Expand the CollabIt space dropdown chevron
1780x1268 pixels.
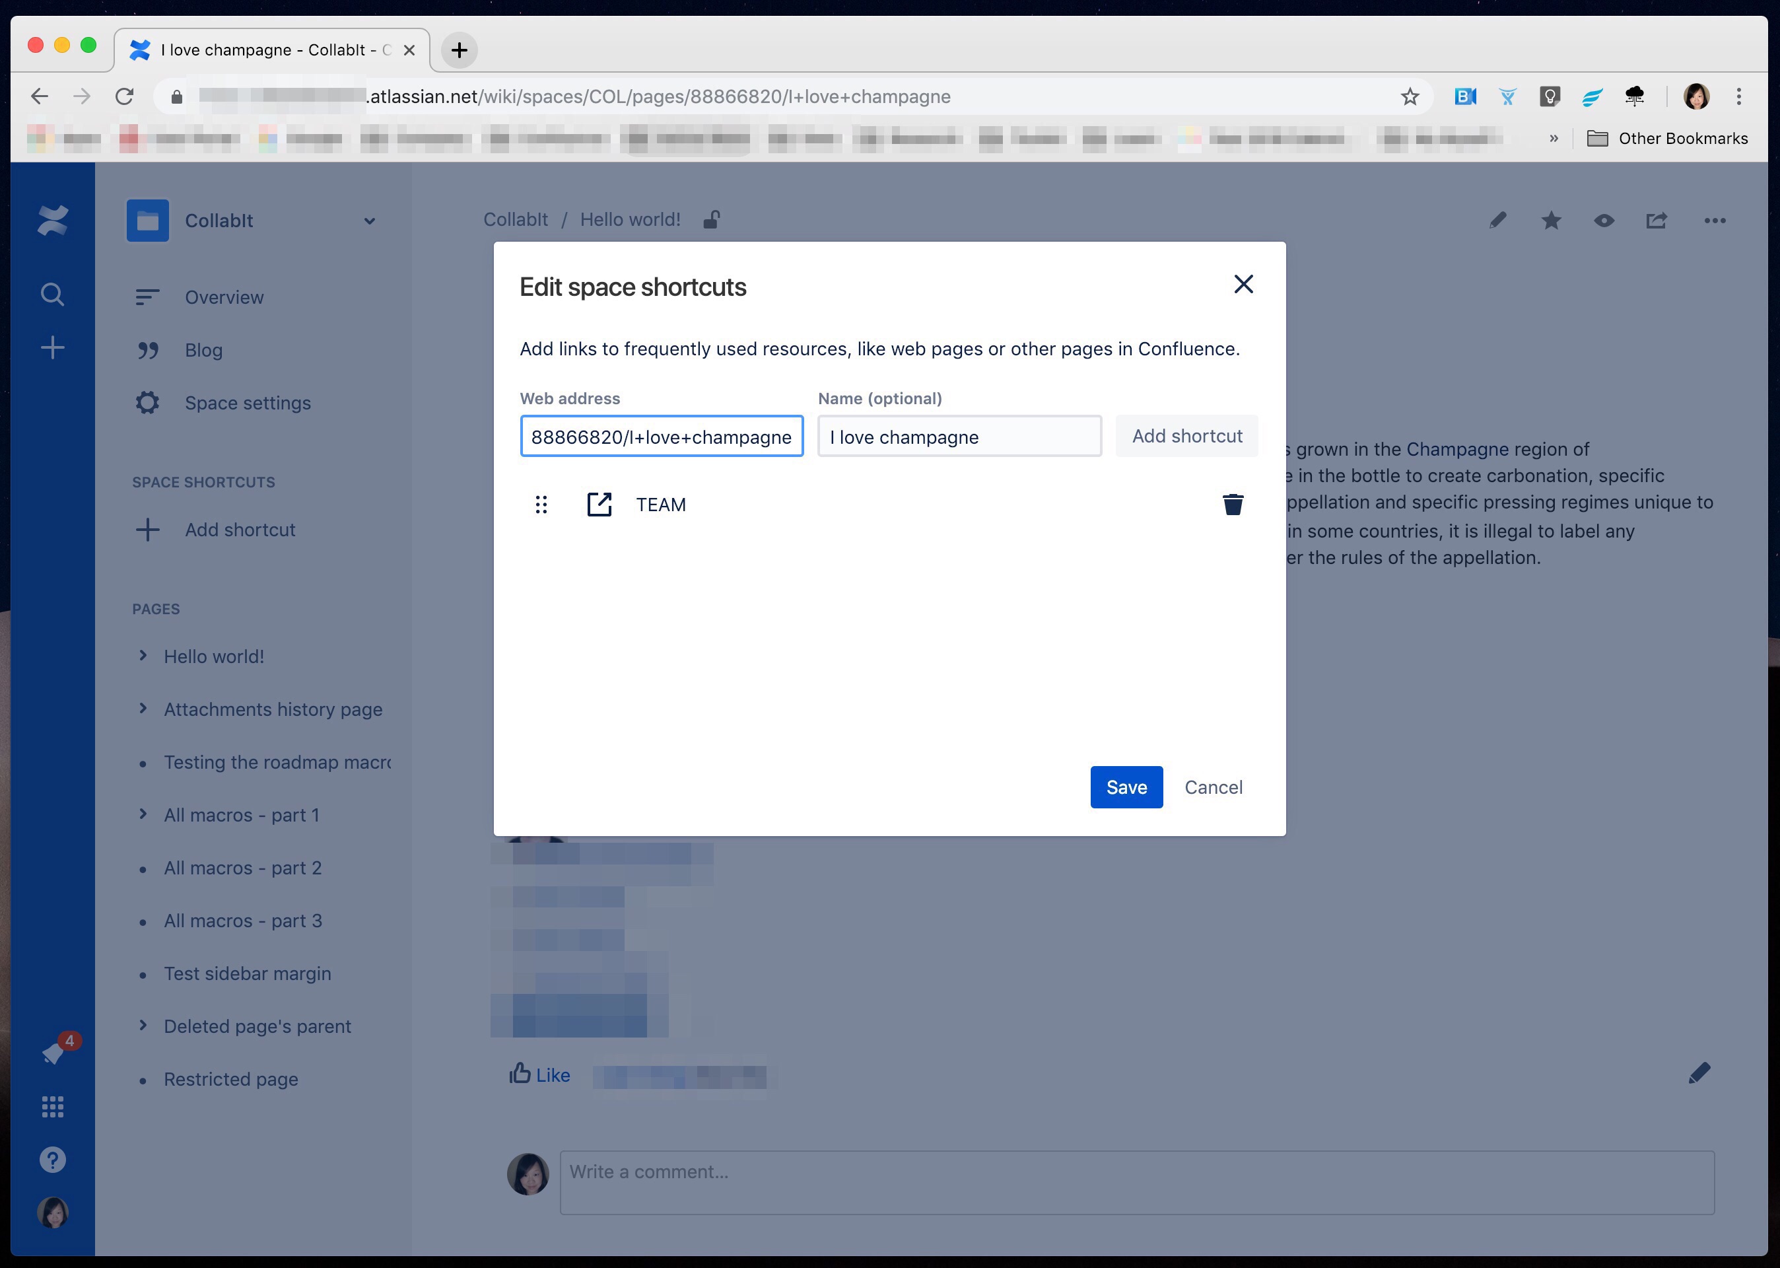coord(369,221)
